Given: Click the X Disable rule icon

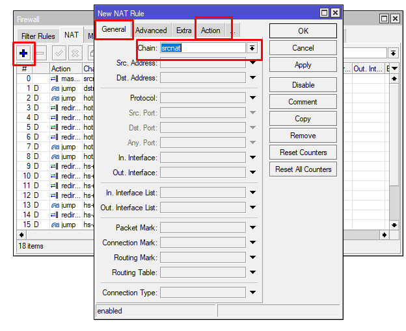Looking at the screenshot, I should 75,53.
